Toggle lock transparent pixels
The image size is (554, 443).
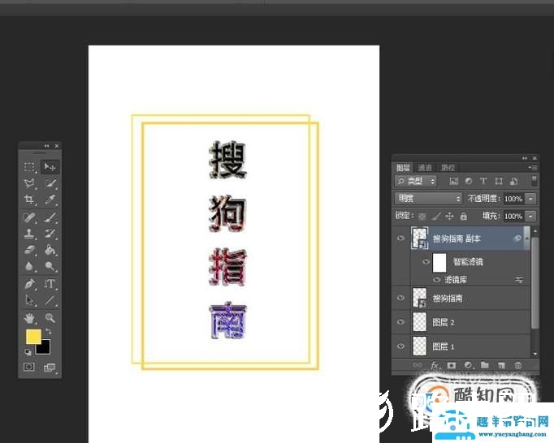point(422,217)
